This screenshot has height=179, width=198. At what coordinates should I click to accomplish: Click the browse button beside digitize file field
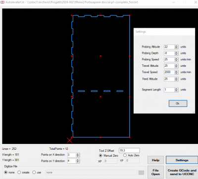pos(141,173)
